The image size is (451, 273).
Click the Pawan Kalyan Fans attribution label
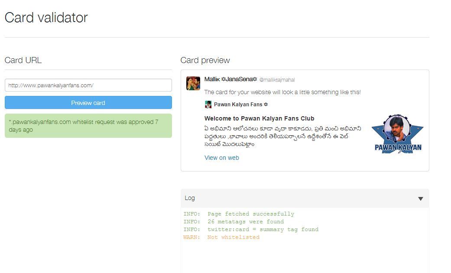237,104
